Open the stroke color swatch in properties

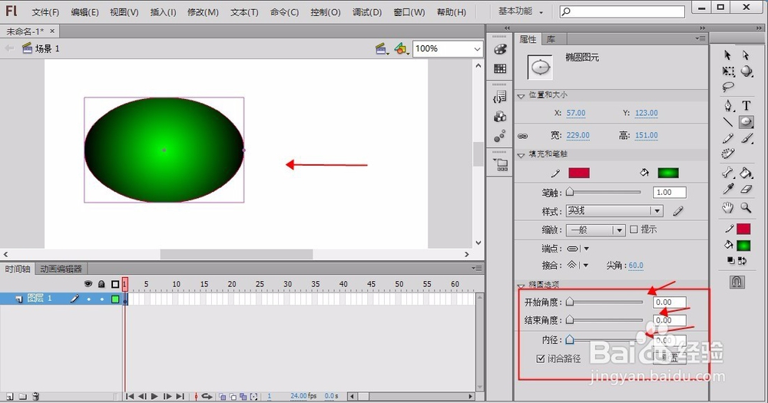coord(579,173)
